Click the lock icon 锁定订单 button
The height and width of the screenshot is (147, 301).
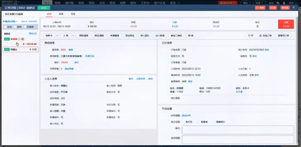(266, 35)
